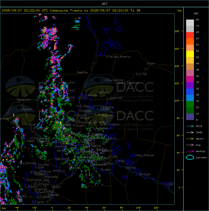Viewport: 209px width, 211px height.
Task: Click the E_1-736 map label
Action: [141, 74]
